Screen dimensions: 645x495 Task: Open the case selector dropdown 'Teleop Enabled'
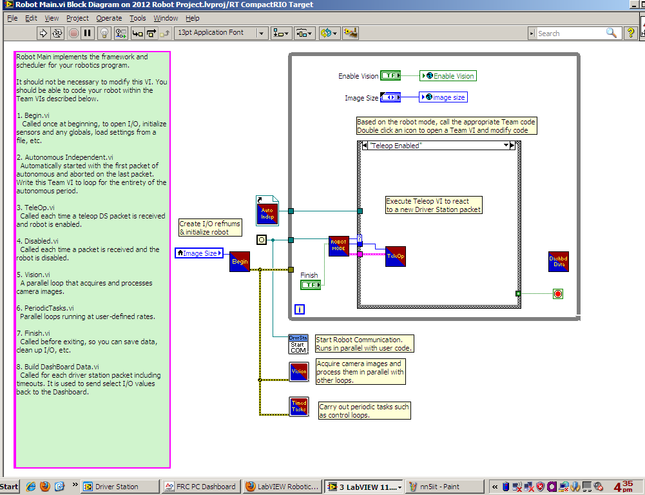506,146
